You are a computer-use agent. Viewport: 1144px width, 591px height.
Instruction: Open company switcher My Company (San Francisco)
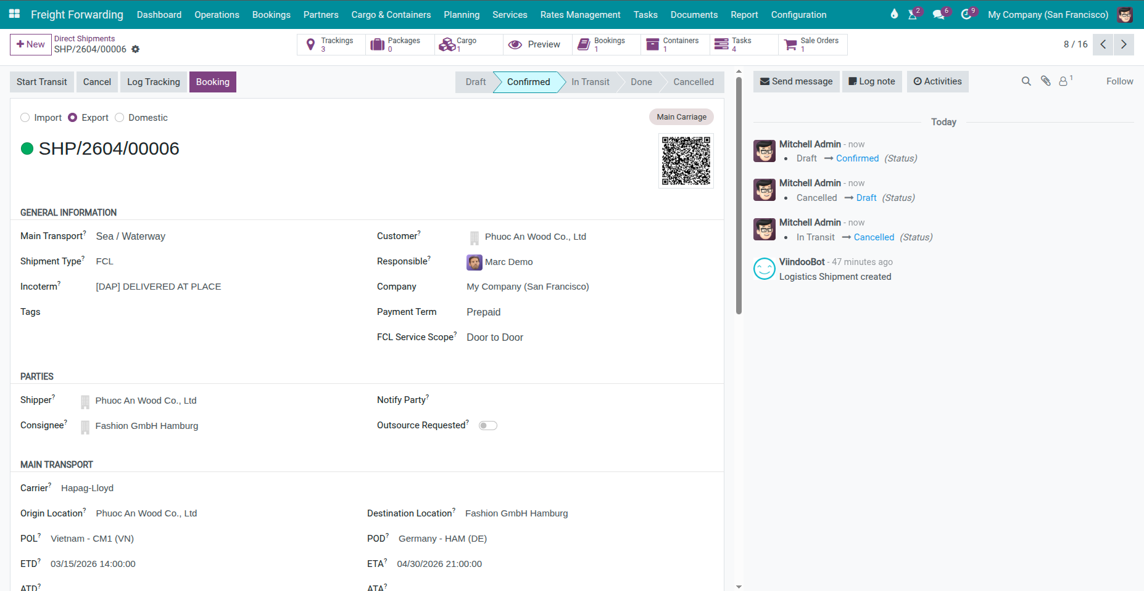tap(1048, 14)
